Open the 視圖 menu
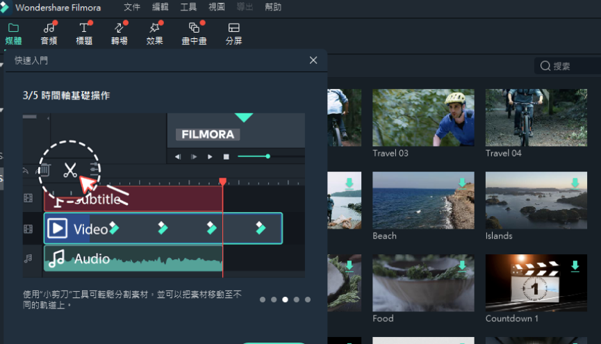The width and height of the screenshot is (601, 344). click(217, 7)
